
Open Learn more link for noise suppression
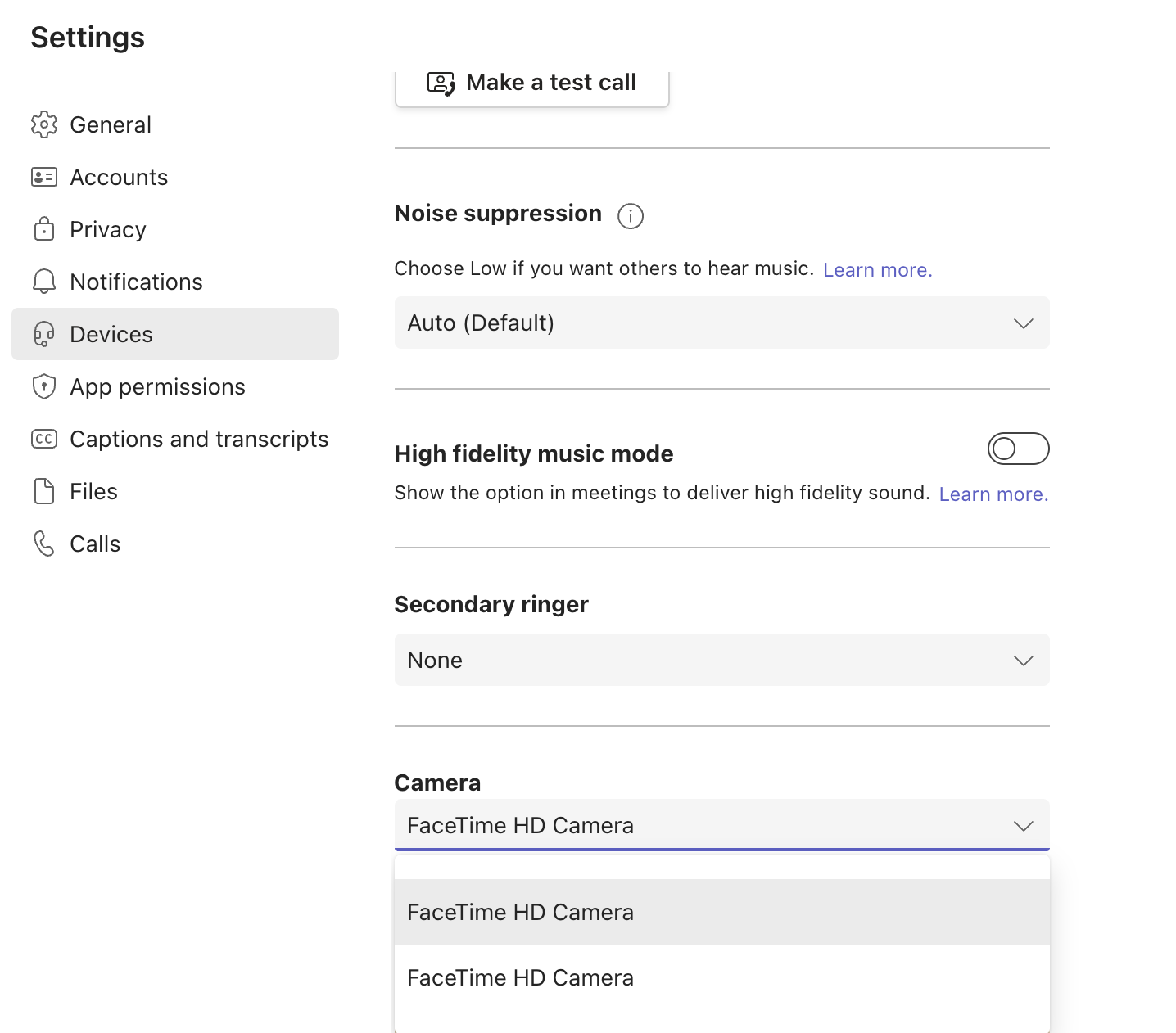877,270
